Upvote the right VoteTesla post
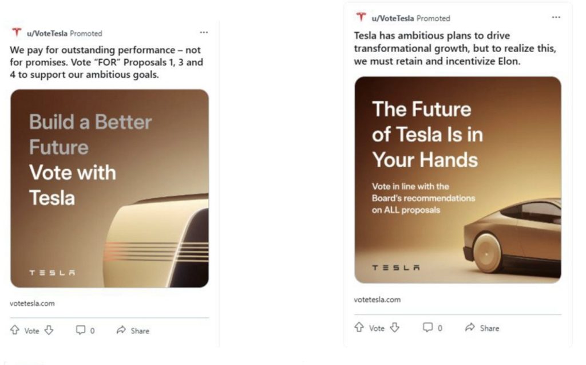 (x=359, y=327)
